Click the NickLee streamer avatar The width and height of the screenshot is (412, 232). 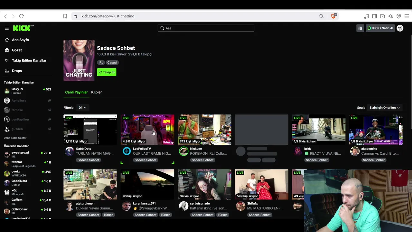pos(183,151)
